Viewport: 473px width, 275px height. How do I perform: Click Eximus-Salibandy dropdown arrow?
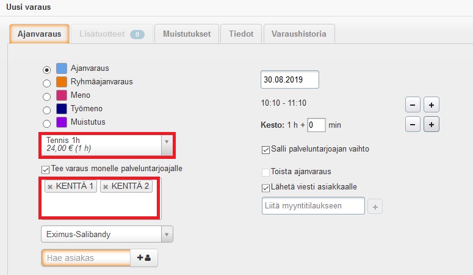pos(167,234)
